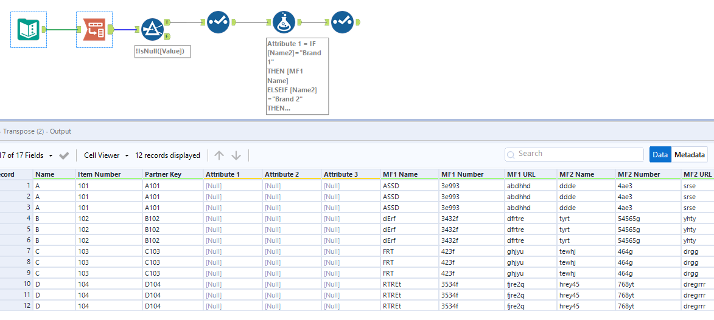Select the Input Data tool on canvas

point(28,29)
